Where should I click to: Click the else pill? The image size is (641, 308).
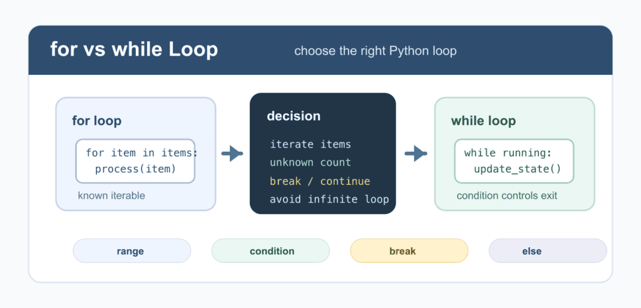[x=548, y=251]
